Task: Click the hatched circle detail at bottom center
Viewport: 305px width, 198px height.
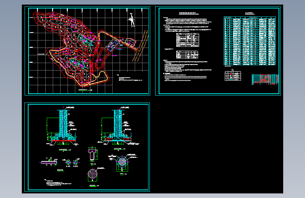Action: (93, 175)
